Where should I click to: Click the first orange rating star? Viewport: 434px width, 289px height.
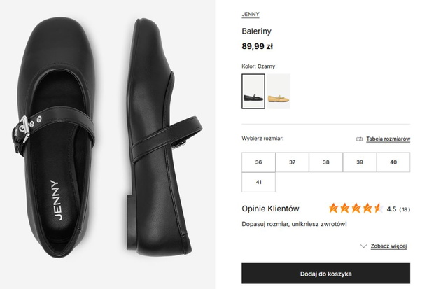[x=334, y=208]
